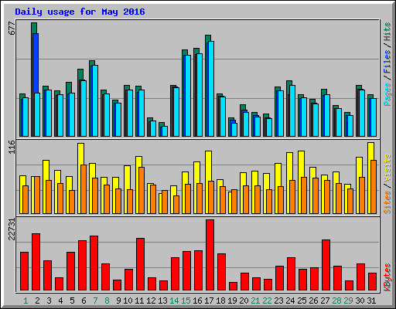
Task: Select the day 12 x-axis label
Action: (151, 301)
